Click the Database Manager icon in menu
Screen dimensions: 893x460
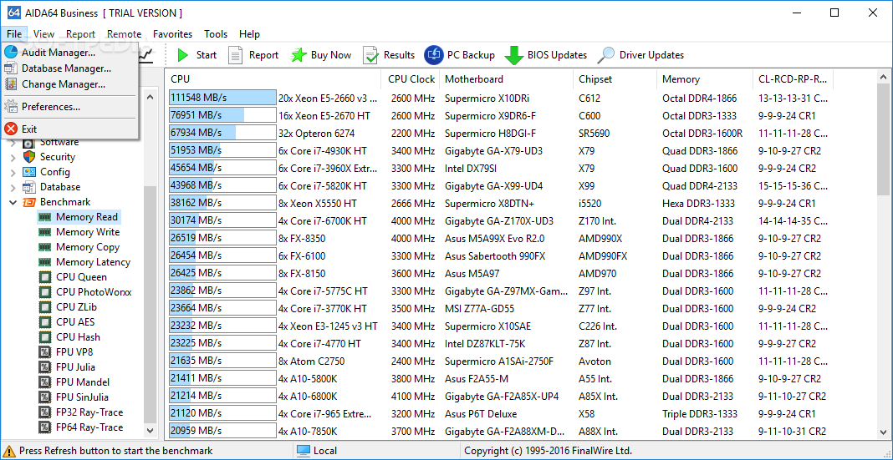(11, 68)
